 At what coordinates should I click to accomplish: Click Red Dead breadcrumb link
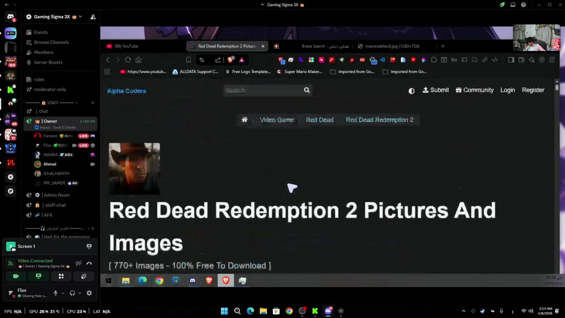tap(320, 120)
